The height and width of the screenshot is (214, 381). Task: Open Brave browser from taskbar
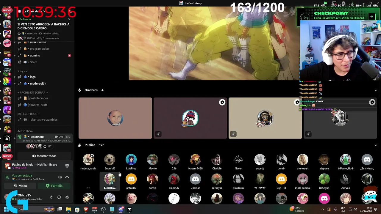(x=86, y=209)
